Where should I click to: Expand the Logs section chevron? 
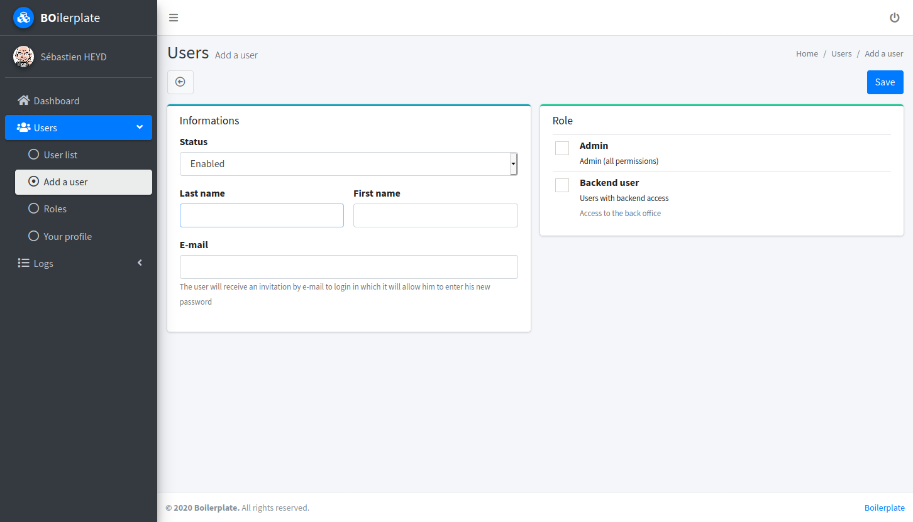139,263
